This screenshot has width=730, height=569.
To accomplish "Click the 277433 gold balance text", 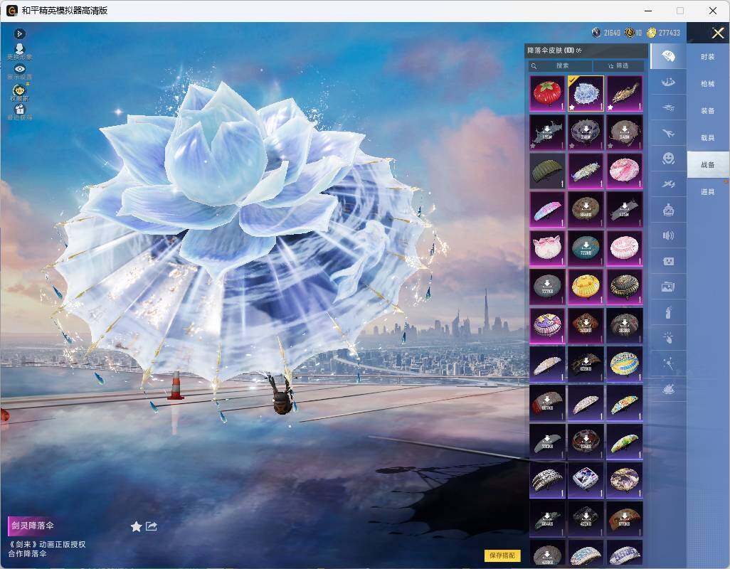I will (x=670, y=33).
